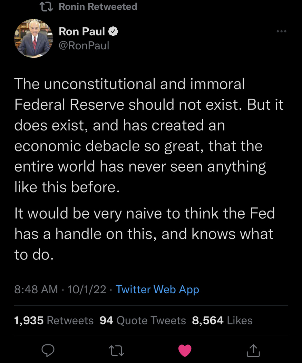View the 8,564 Likes list

222,321
